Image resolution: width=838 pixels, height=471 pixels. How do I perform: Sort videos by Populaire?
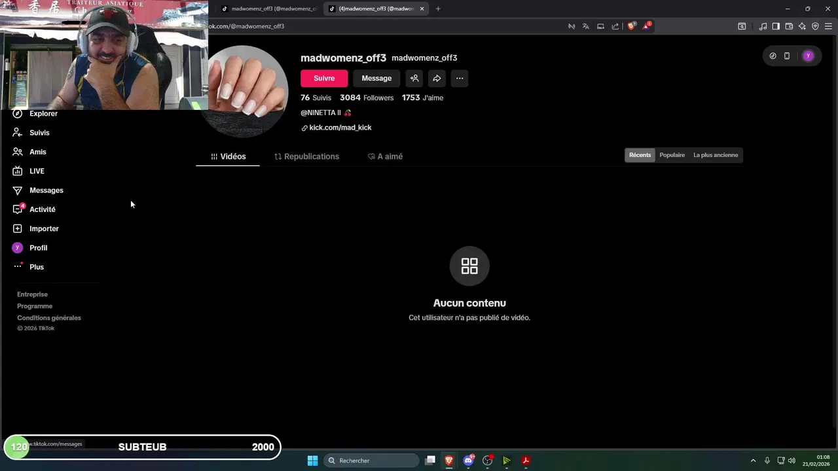pos(672,155)
